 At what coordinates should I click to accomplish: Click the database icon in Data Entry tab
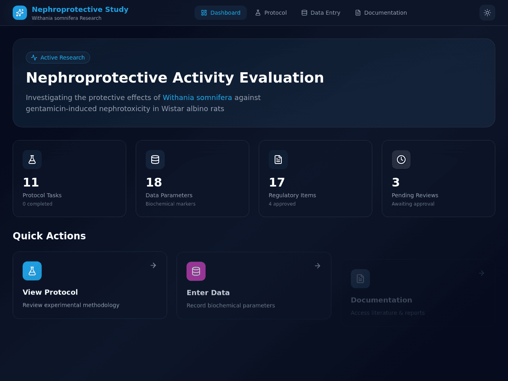coord(304,13)
